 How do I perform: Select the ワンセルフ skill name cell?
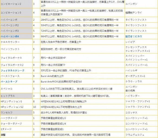(16, 112)
